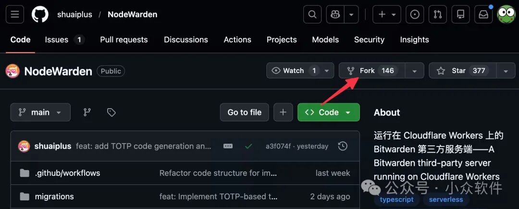Click the Fork count 146
The width and height of the screenshot is (519, 209).
pyautogui.click(x=388, y=71)
